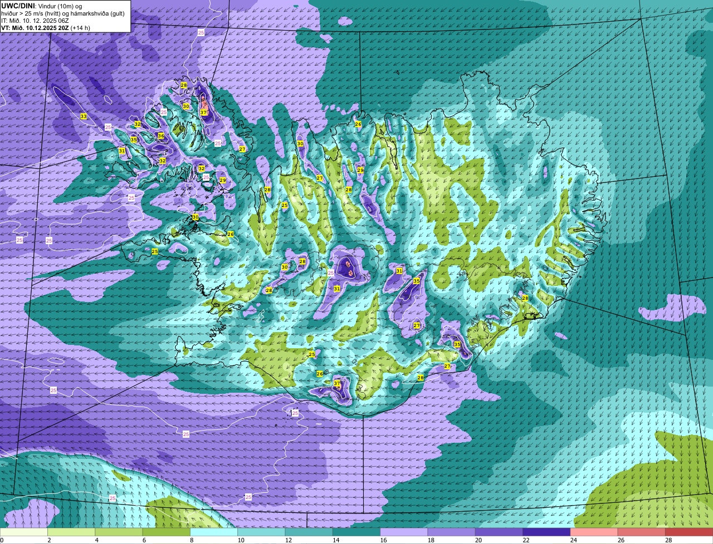Click the legend tick label 16
The height and width of the screenshot is (544, 713).
pyautogui.click(x=382, y=540)
